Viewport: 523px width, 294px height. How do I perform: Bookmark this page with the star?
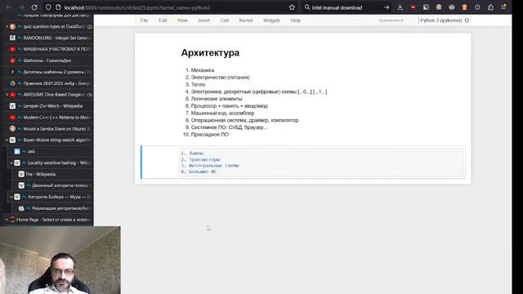point(292,7)
